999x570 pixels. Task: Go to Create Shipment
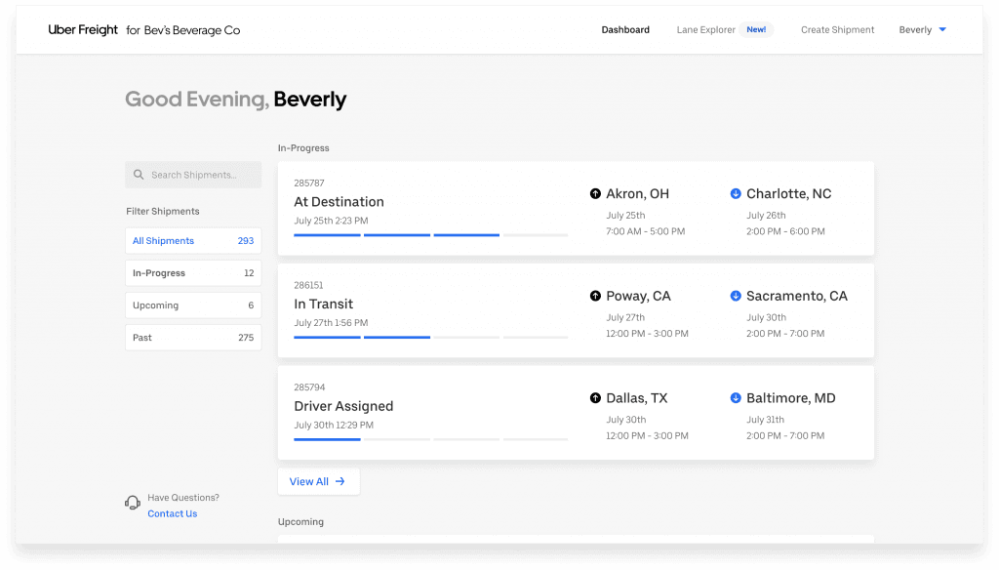point(837,30)
